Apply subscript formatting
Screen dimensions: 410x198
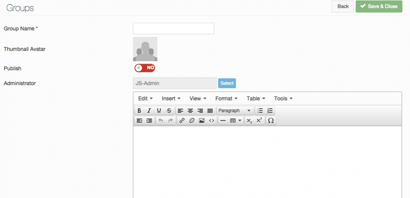250,121
